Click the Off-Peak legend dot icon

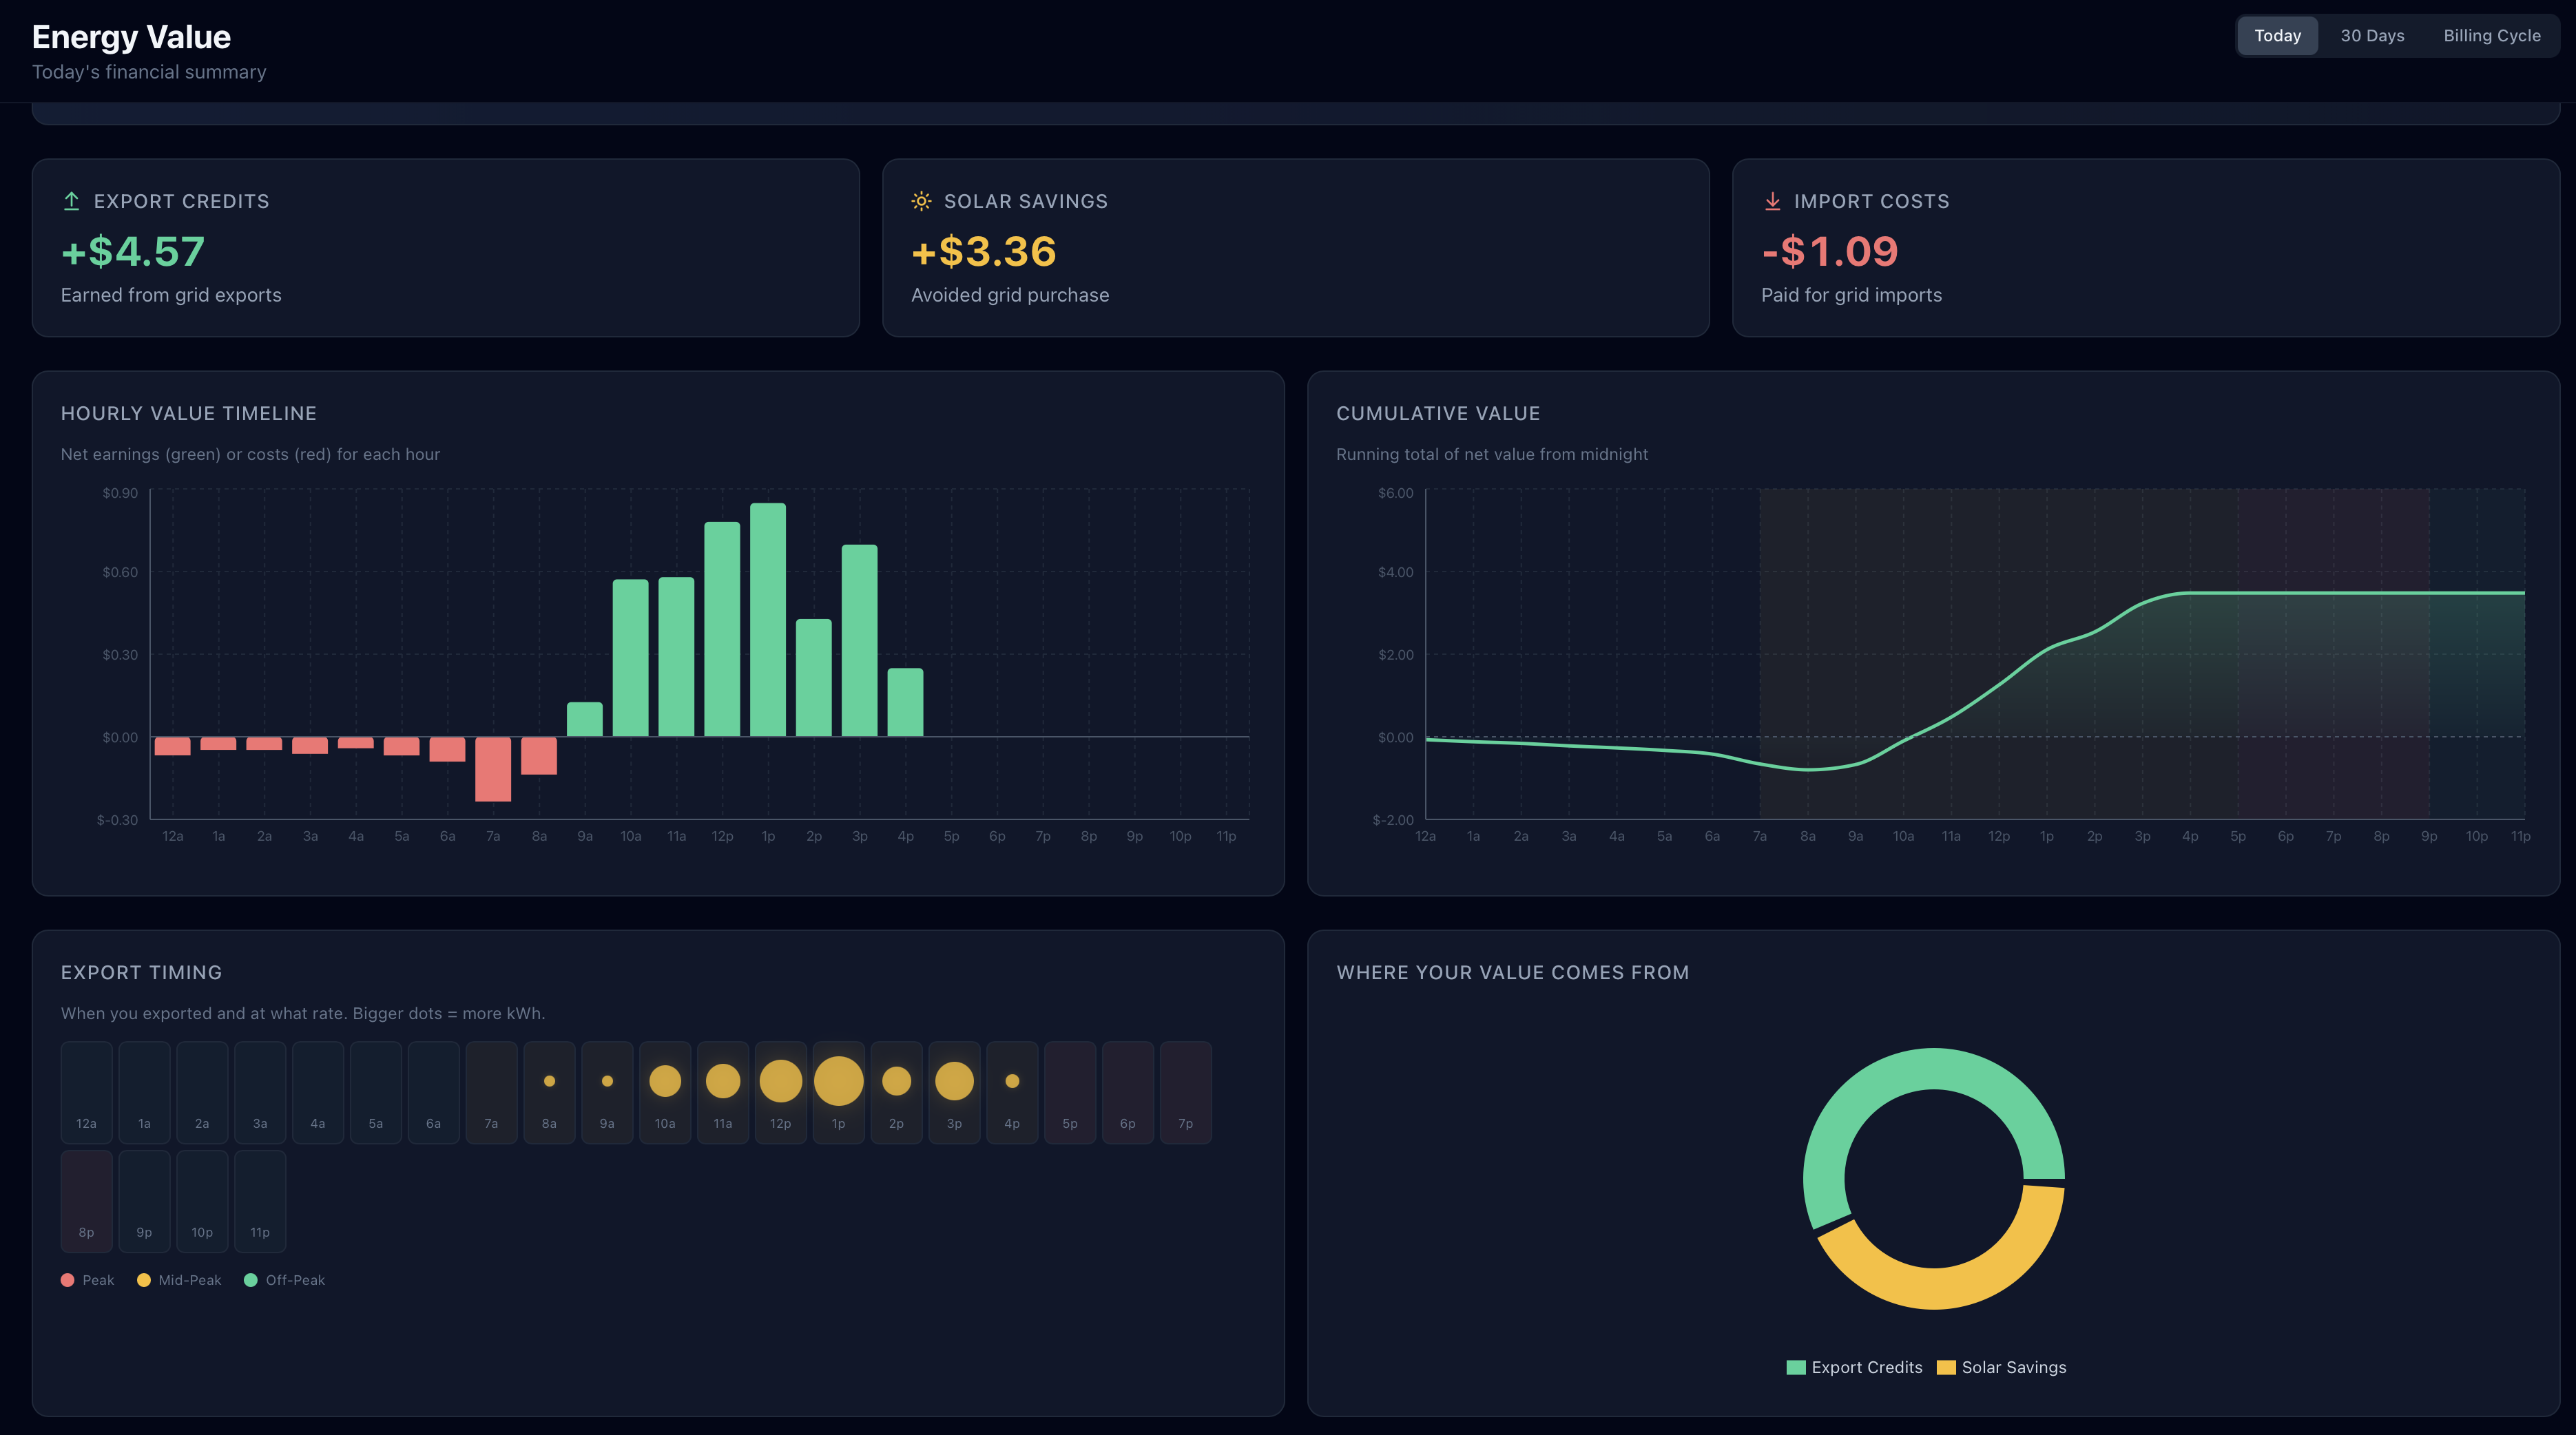[251, 1279]
